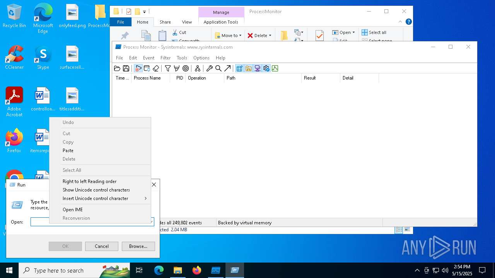The height and width of the screenshot is (278, 495).
Task: Select the Include Process From Window target icon
Action: pyautogui.click(x=186, y=68)
